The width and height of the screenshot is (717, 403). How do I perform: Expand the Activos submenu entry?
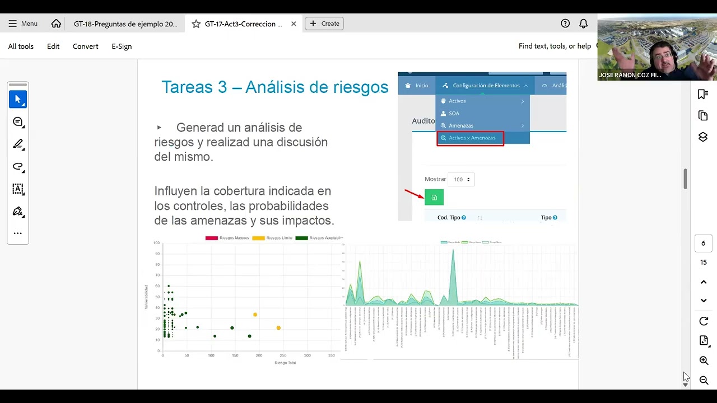483,101
